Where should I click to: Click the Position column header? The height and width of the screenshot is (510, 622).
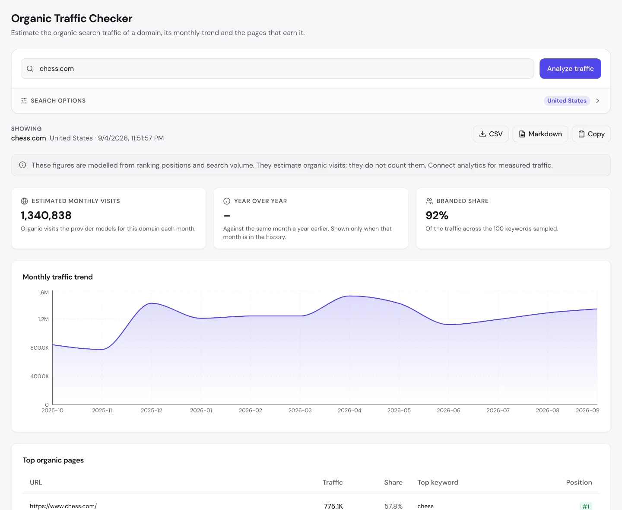(x=579, y=482)
